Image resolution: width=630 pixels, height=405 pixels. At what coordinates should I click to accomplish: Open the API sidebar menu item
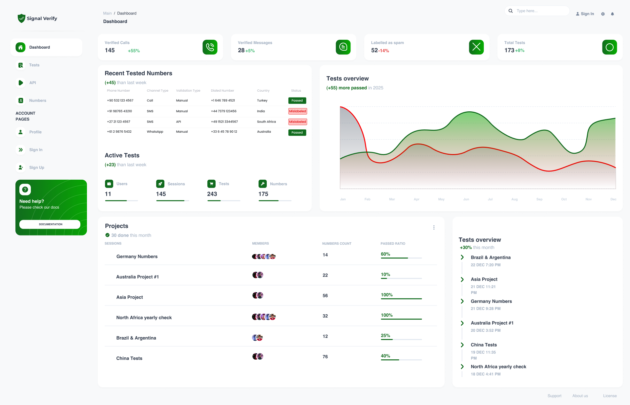[x=32, y=83]
